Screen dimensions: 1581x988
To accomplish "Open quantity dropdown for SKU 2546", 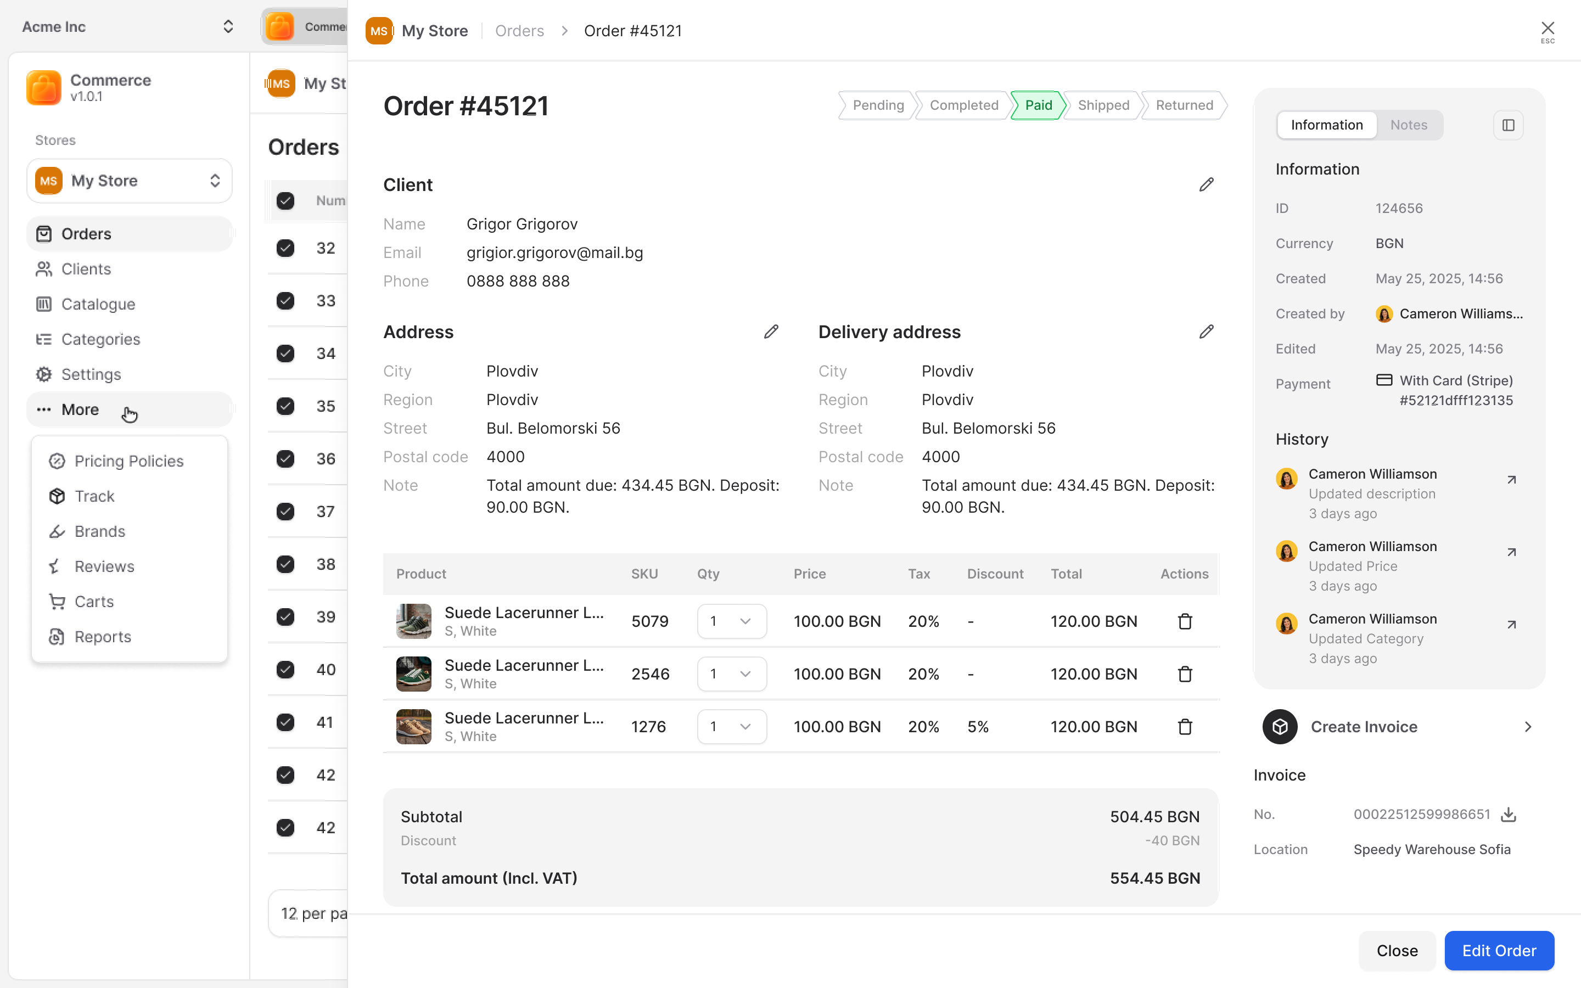I will 731,673.
